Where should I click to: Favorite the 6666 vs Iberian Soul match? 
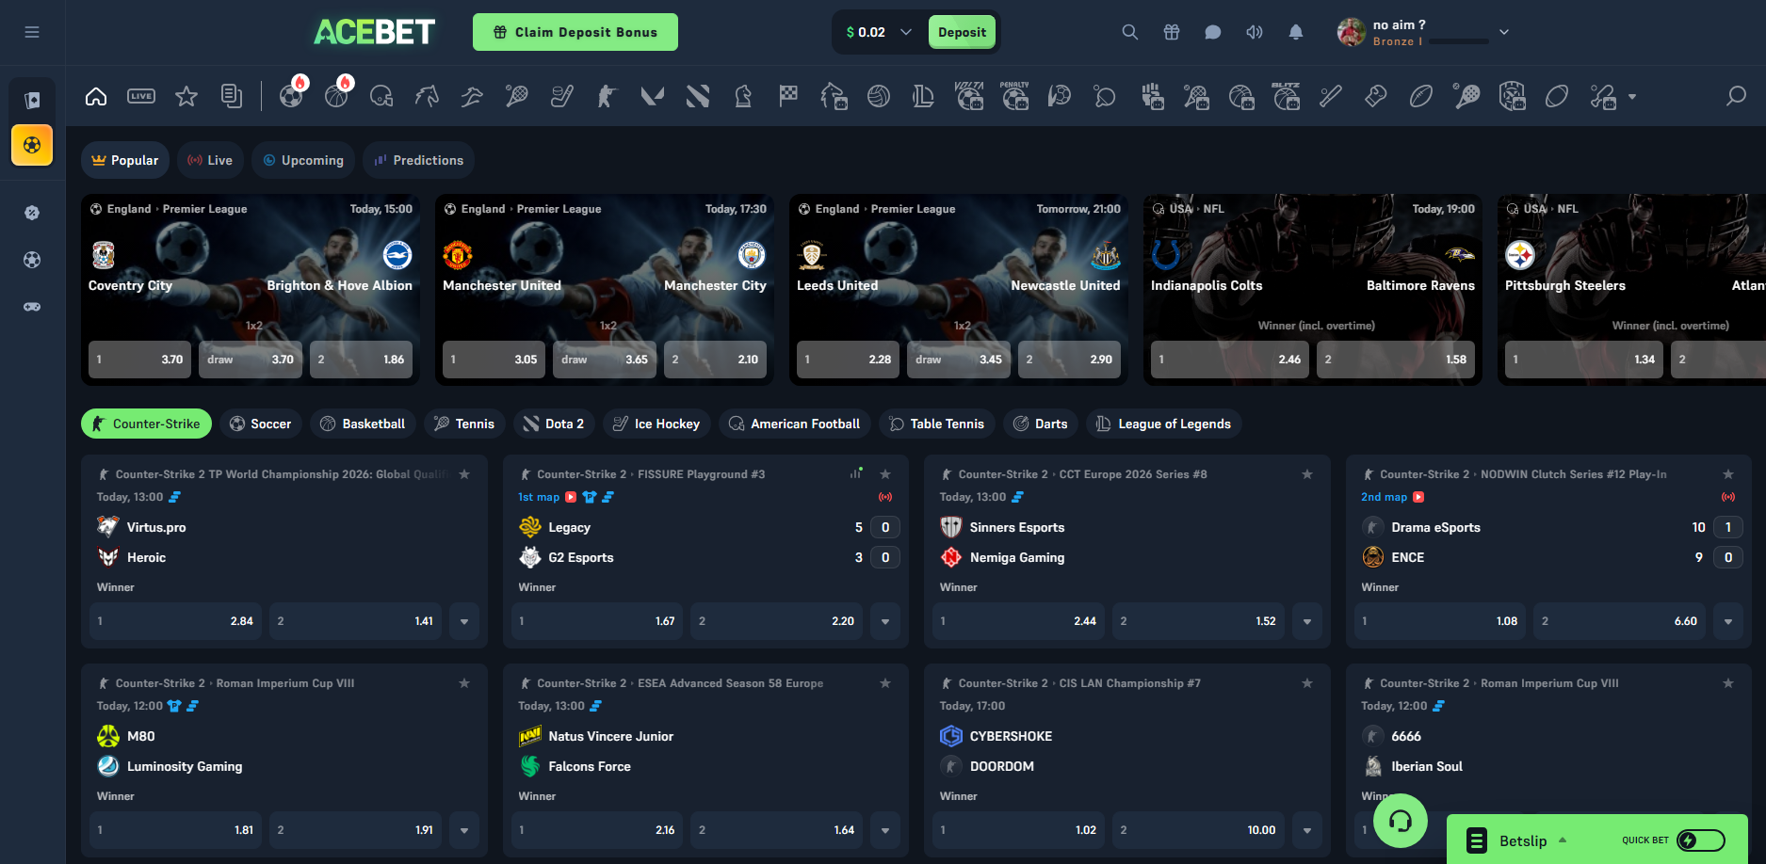tap(1728, 683)
